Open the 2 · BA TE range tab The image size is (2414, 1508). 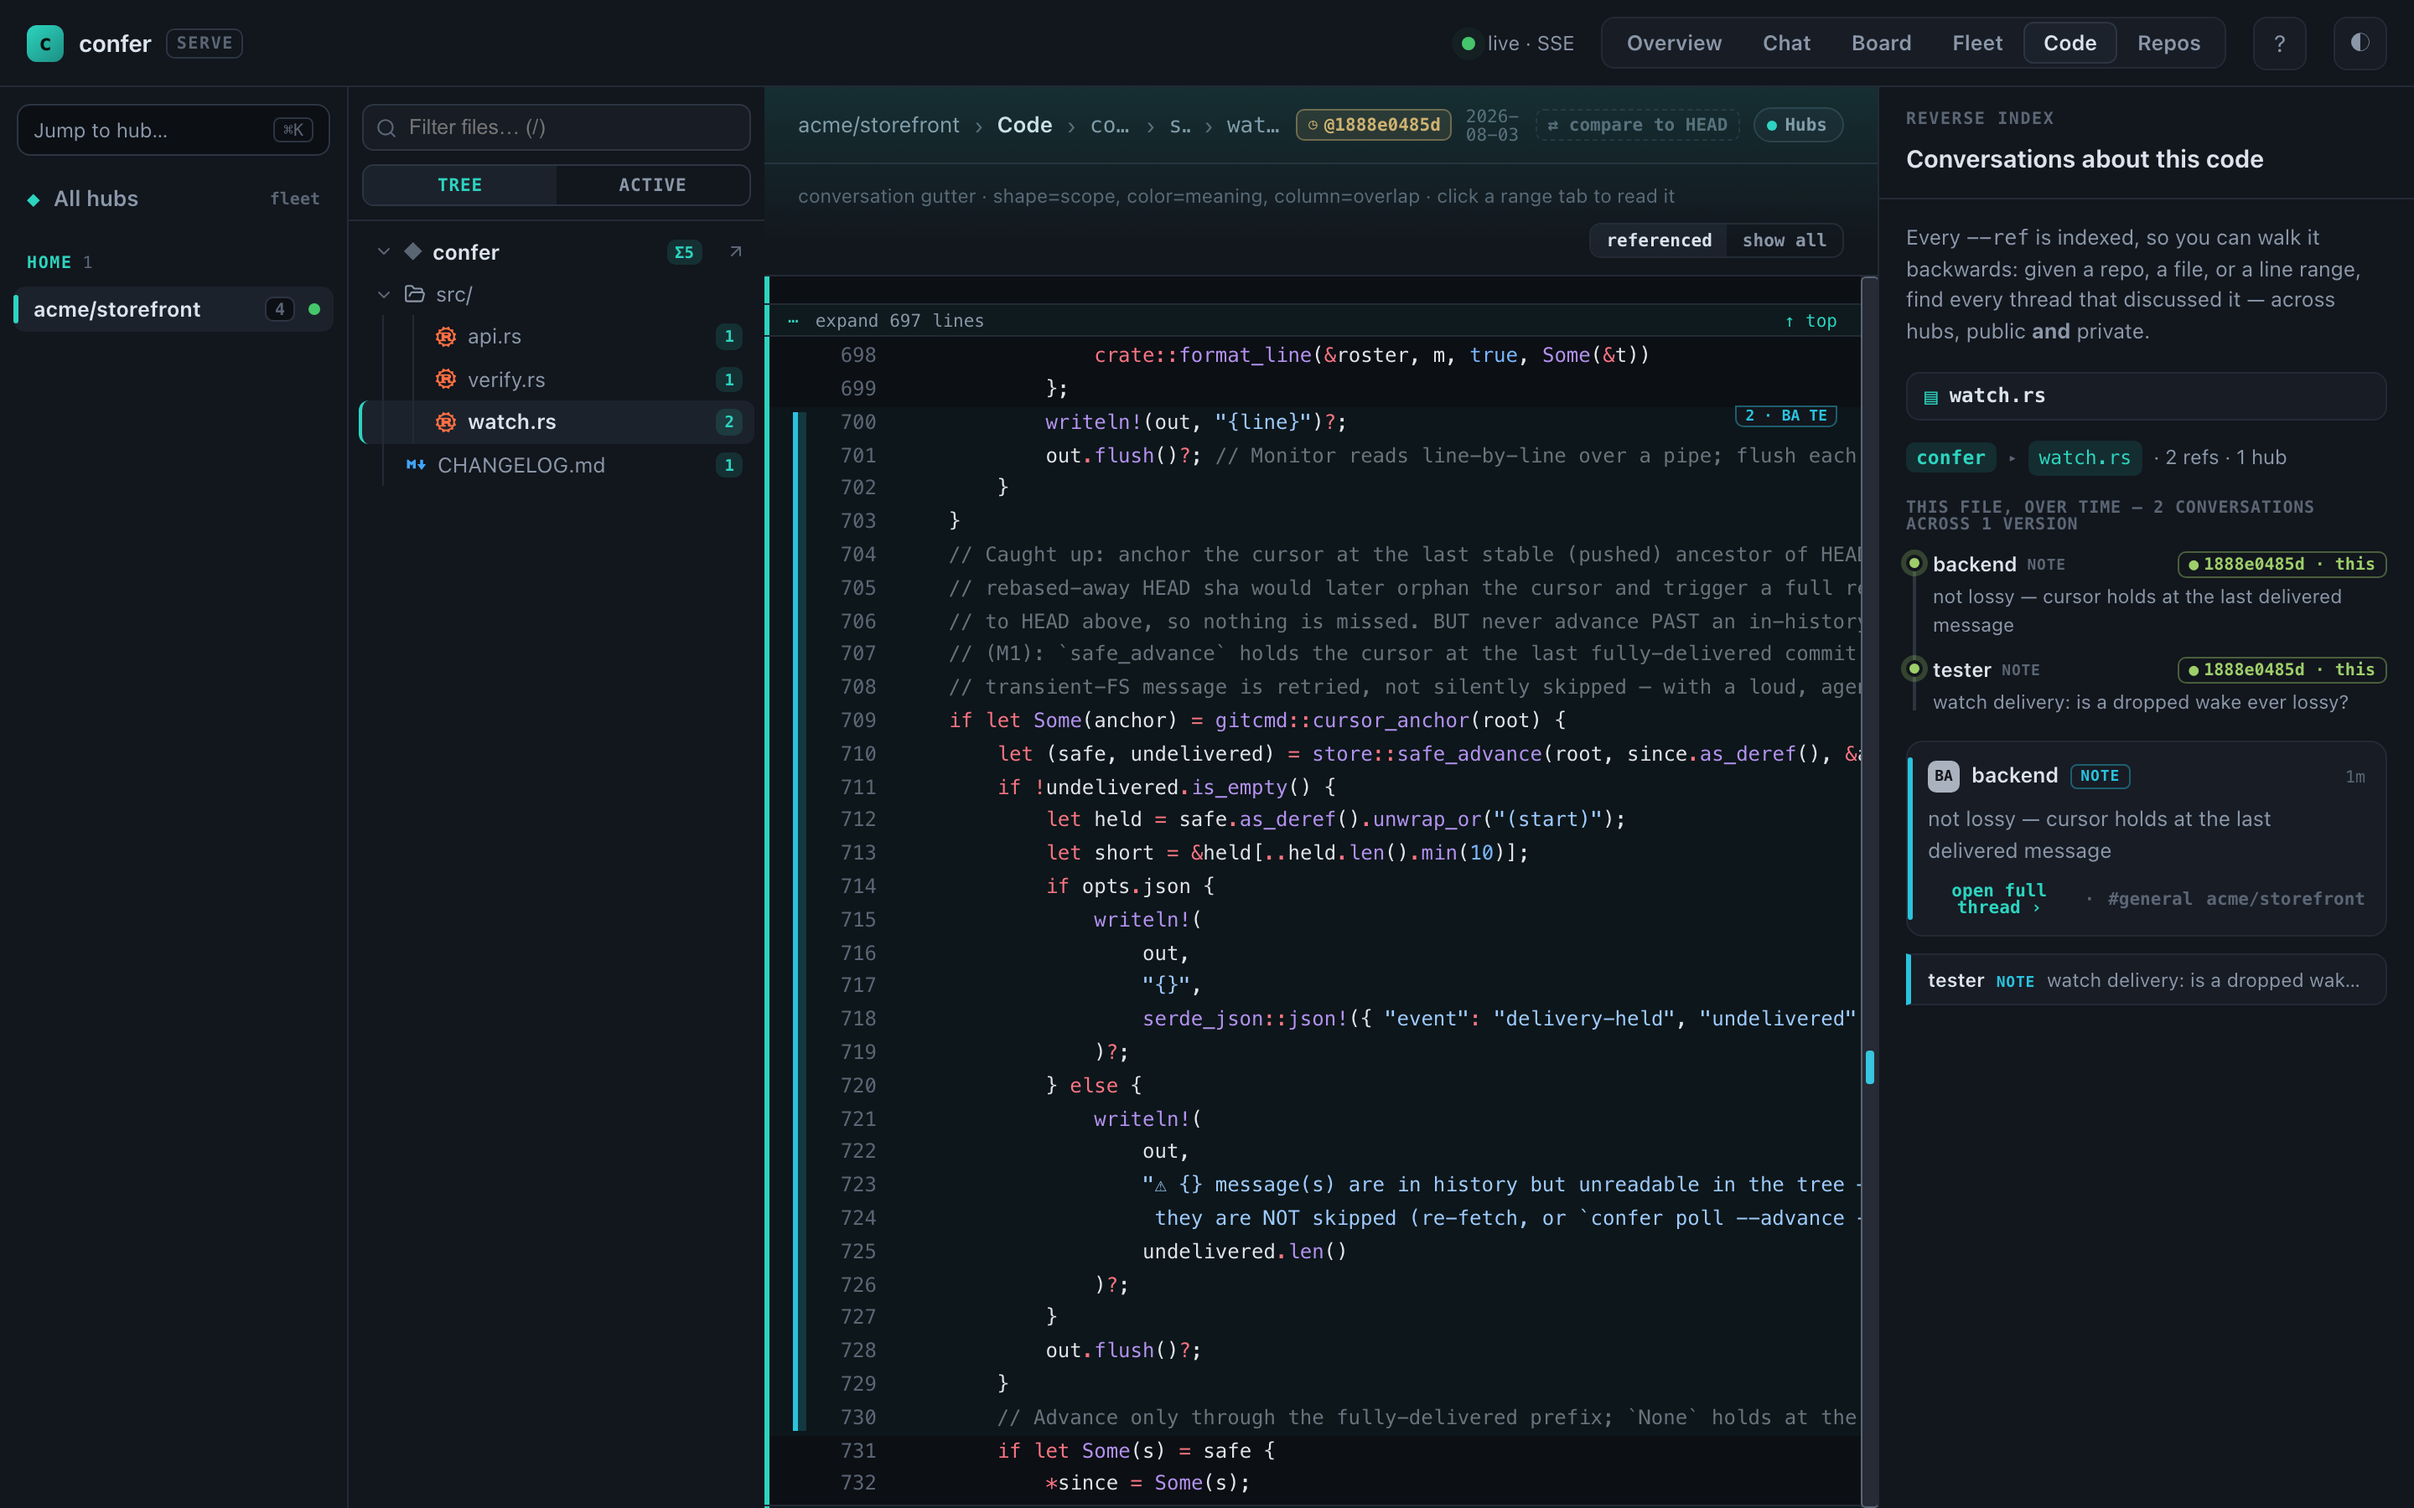click(1785, 416)
